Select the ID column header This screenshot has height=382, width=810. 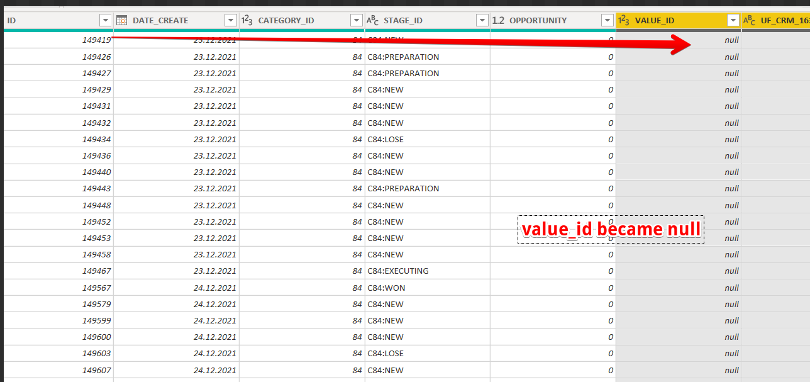tap(58, 20)
